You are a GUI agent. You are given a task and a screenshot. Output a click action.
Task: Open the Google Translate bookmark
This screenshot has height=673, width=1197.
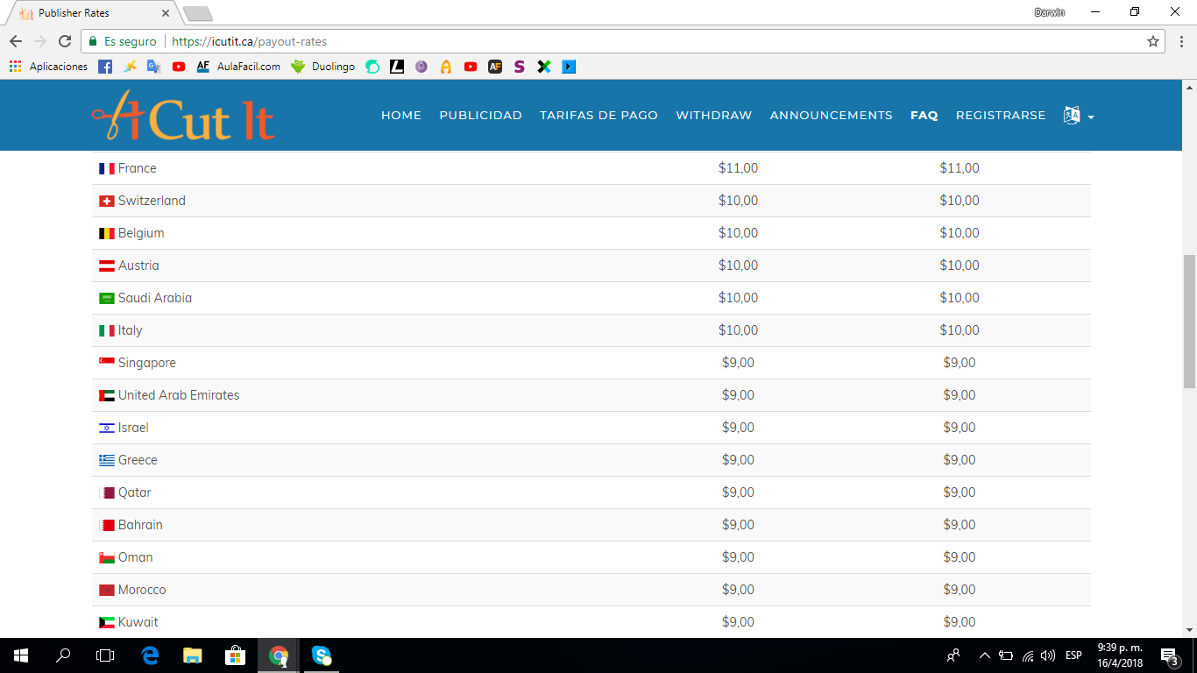pos(153,66)
